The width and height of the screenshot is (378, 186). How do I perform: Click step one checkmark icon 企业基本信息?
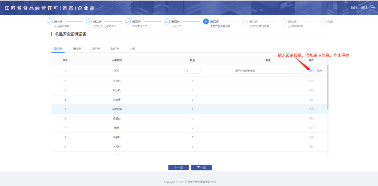[50, 21]
